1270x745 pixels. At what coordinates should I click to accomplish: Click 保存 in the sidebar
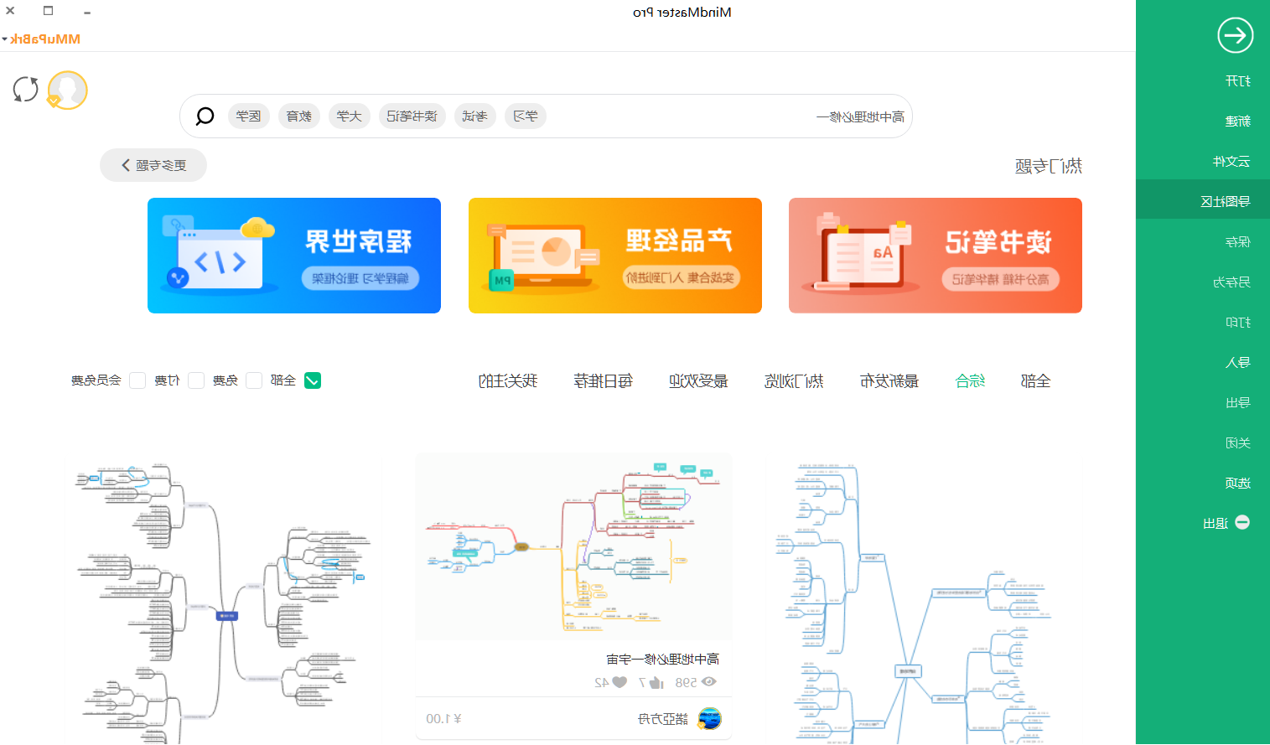(1237, 241)
